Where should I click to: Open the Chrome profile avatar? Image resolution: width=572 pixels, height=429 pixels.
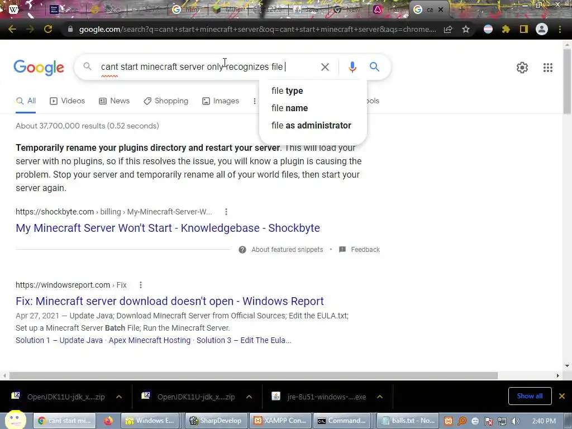point(542,29)
